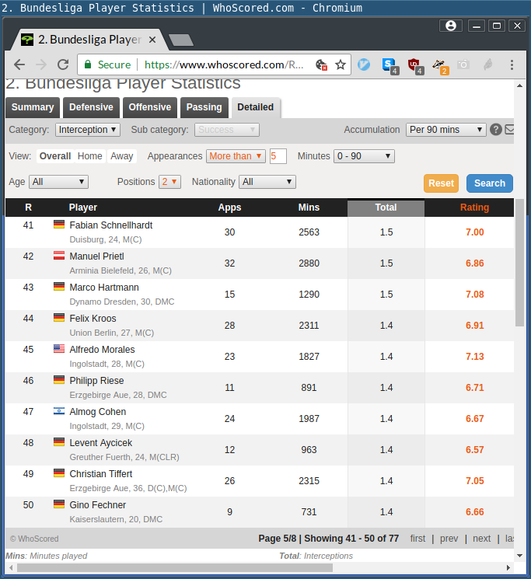This screenshot has height=579, width=531.
Task: Click the page favicon on the browser tab
Action: click(27, 40)
